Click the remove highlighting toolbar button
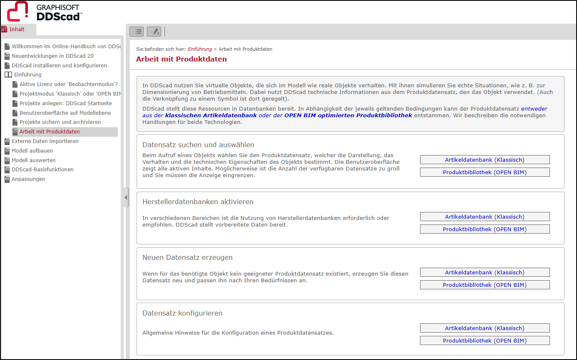 154,31
